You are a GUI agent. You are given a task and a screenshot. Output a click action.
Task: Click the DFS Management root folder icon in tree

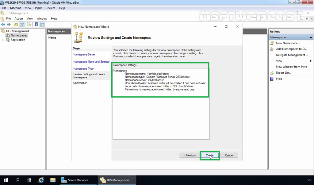(3, 31)
